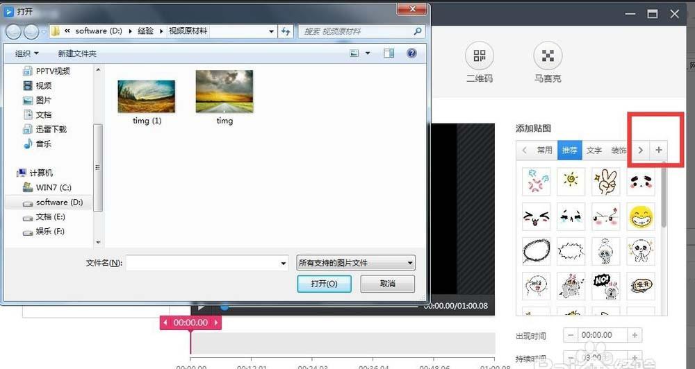
Task: Select the mosaic (马赛克) tool icon
Action: coord(547,55)
